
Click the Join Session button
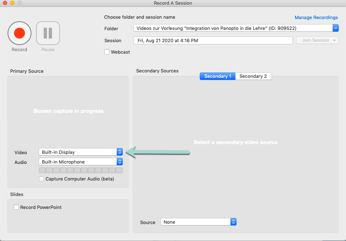(x=317, y=40)
